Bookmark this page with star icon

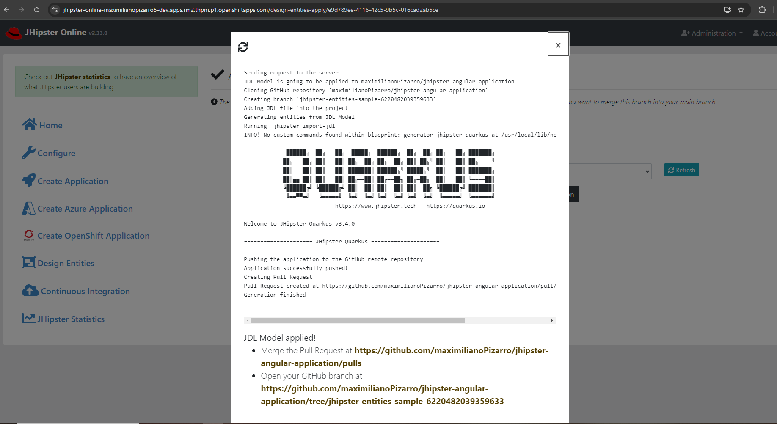pyautogui.click(x=741, y=9)
